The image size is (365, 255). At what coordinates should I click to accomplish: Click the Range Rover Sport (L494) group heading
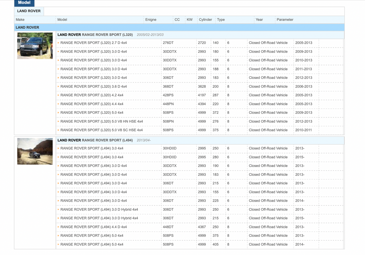coord(95,140)
